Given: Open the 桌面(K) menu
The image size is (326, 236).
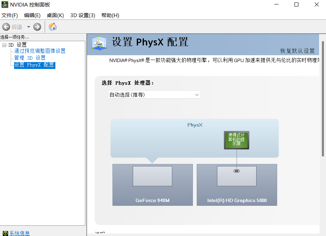Looking at the screenshot, I should (55, 15).
